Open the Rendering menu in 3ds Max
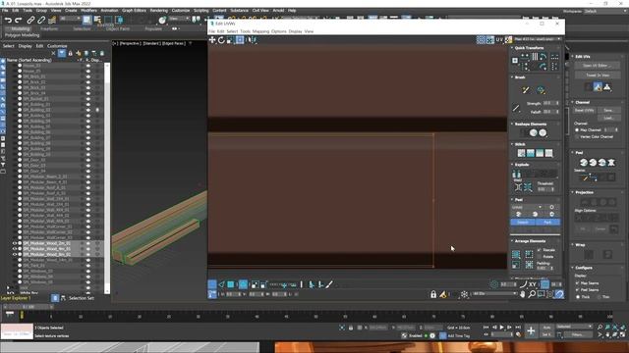This screenshot has width=629, height=353. 159,11
